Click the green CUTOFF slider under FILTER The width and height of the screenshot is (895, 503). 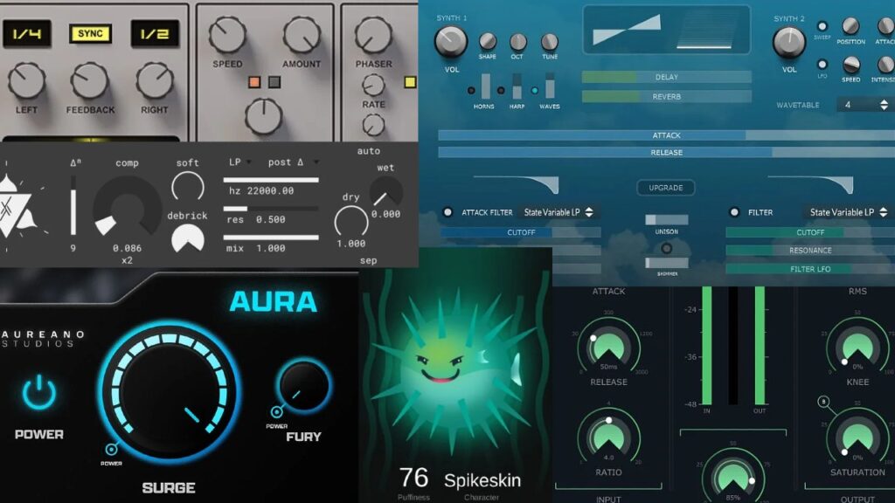pyautogui.click(x=811, y=232)
